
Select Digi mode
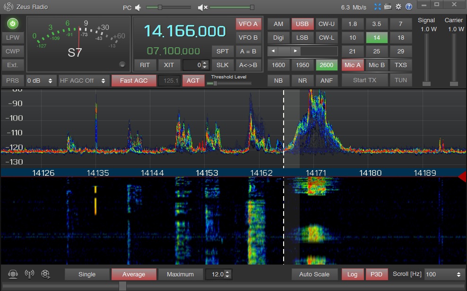pyautogui.click(x=278, y=38)
